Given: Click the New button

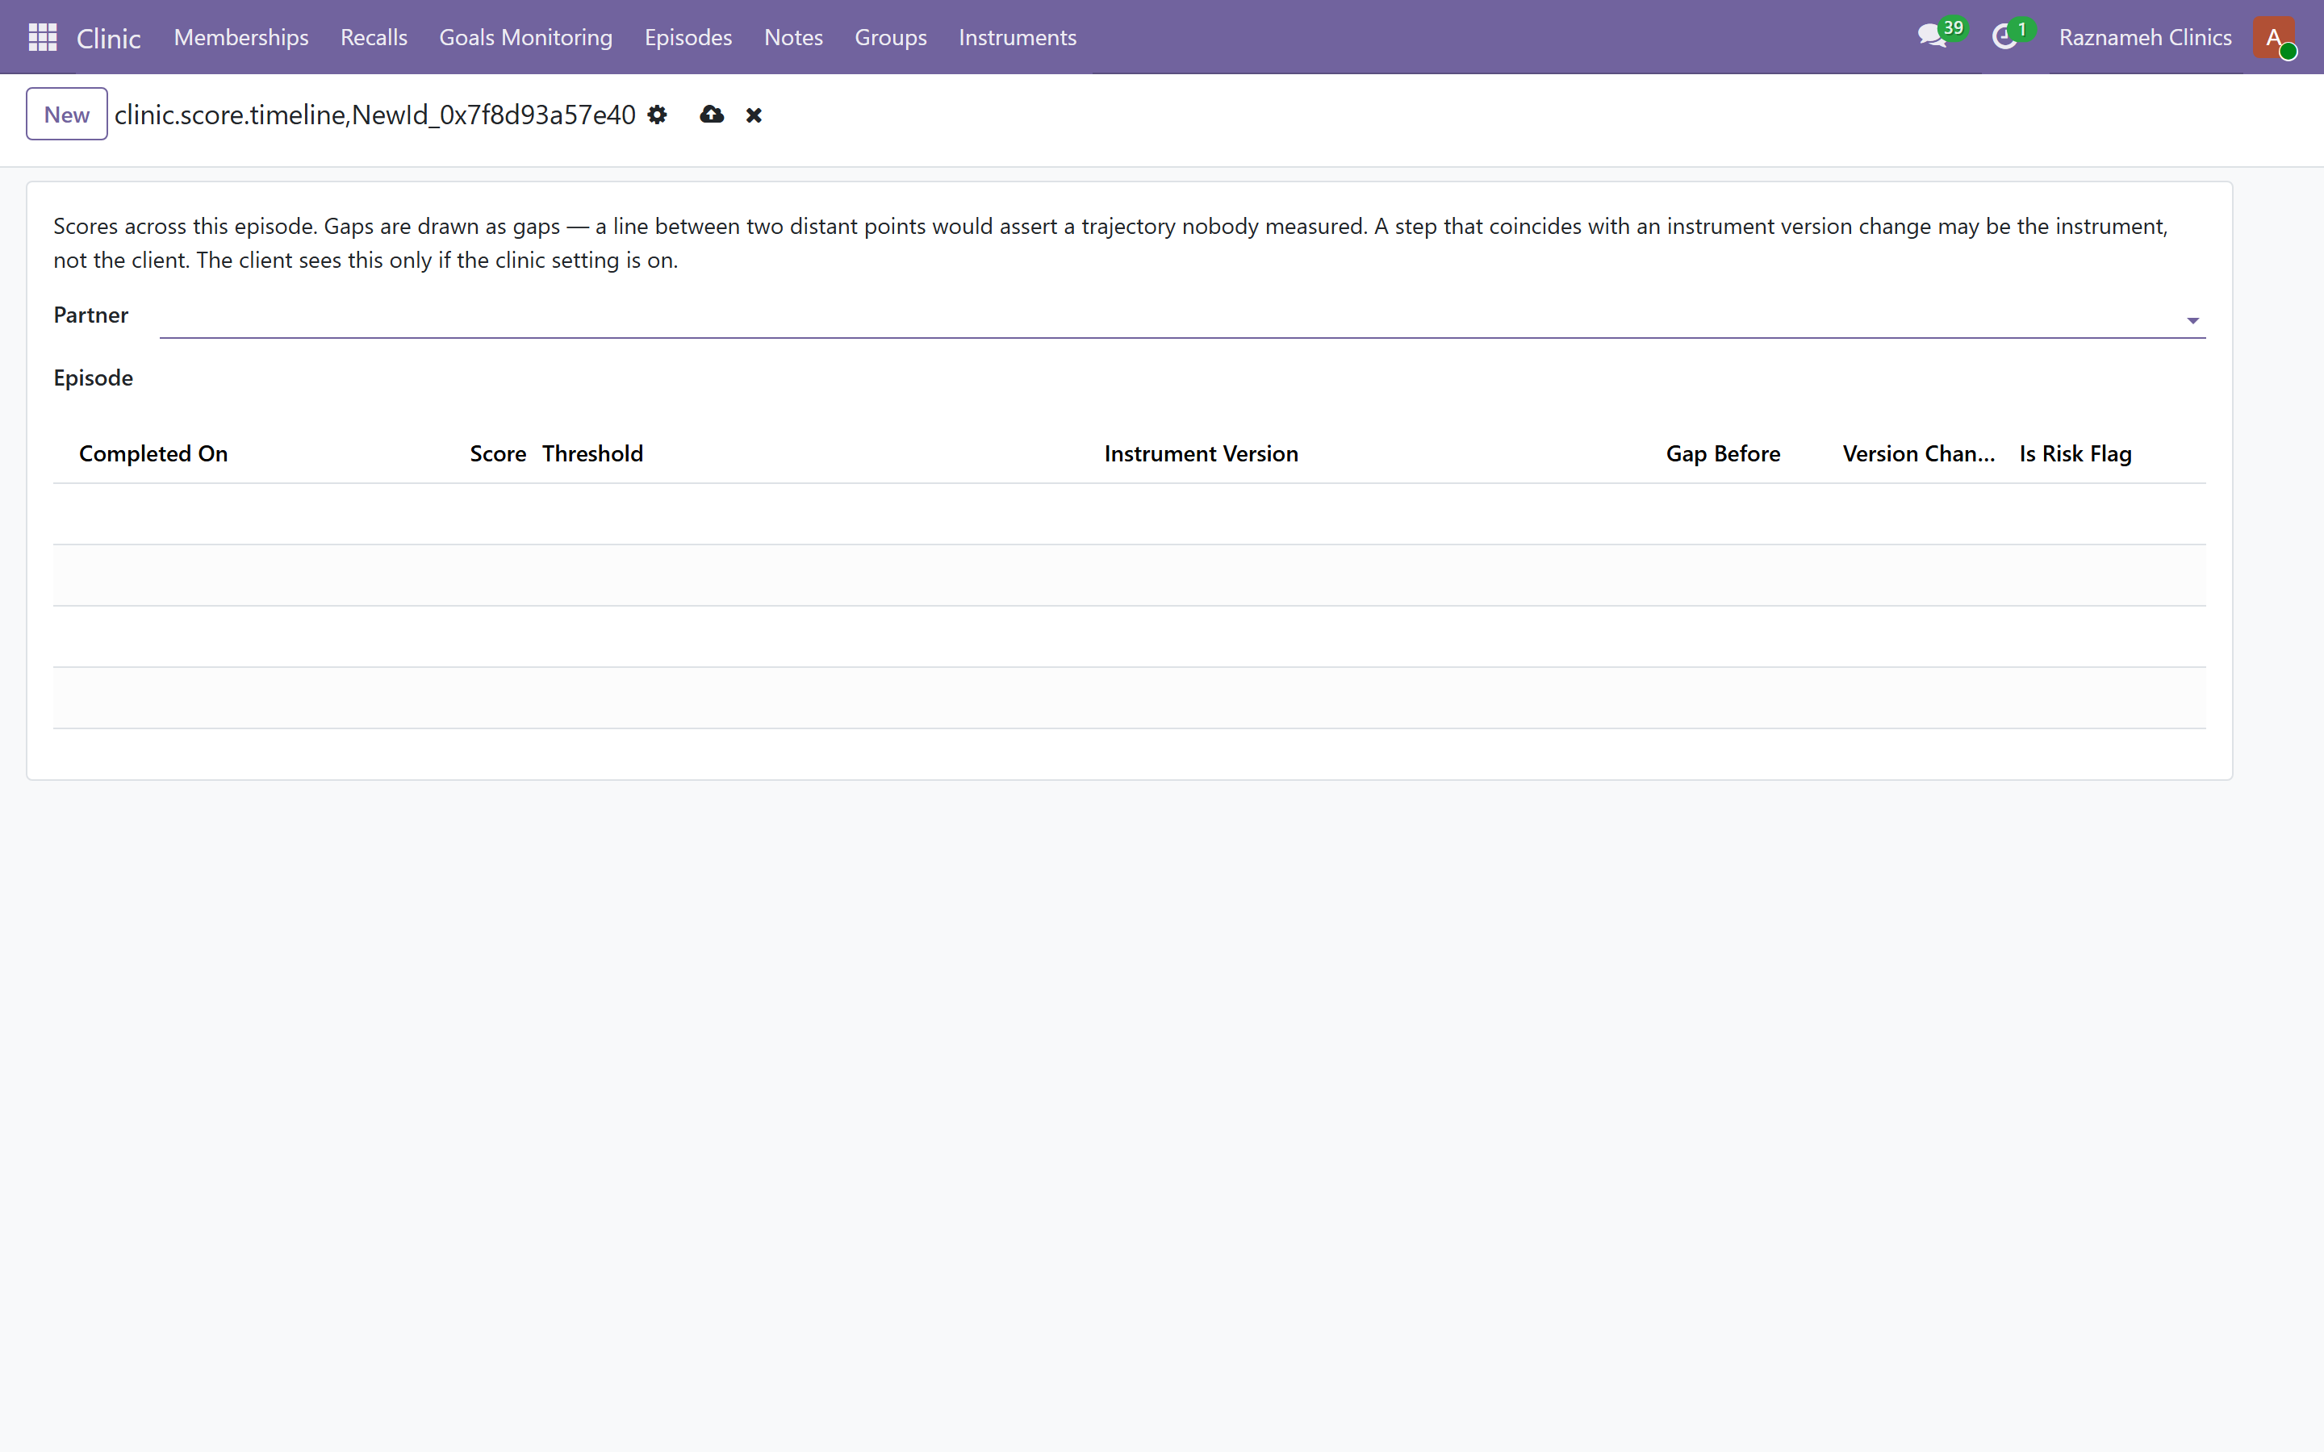Looking at the screenshot, I should coord(66,115).
